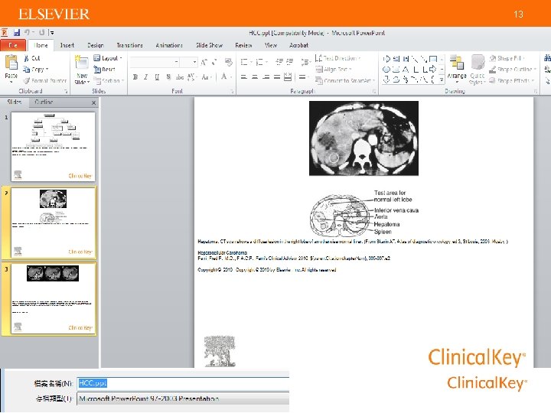Close the Slides/Outline pane
The height and width of the screenshot is (413, 551).
tap(93, 102)
